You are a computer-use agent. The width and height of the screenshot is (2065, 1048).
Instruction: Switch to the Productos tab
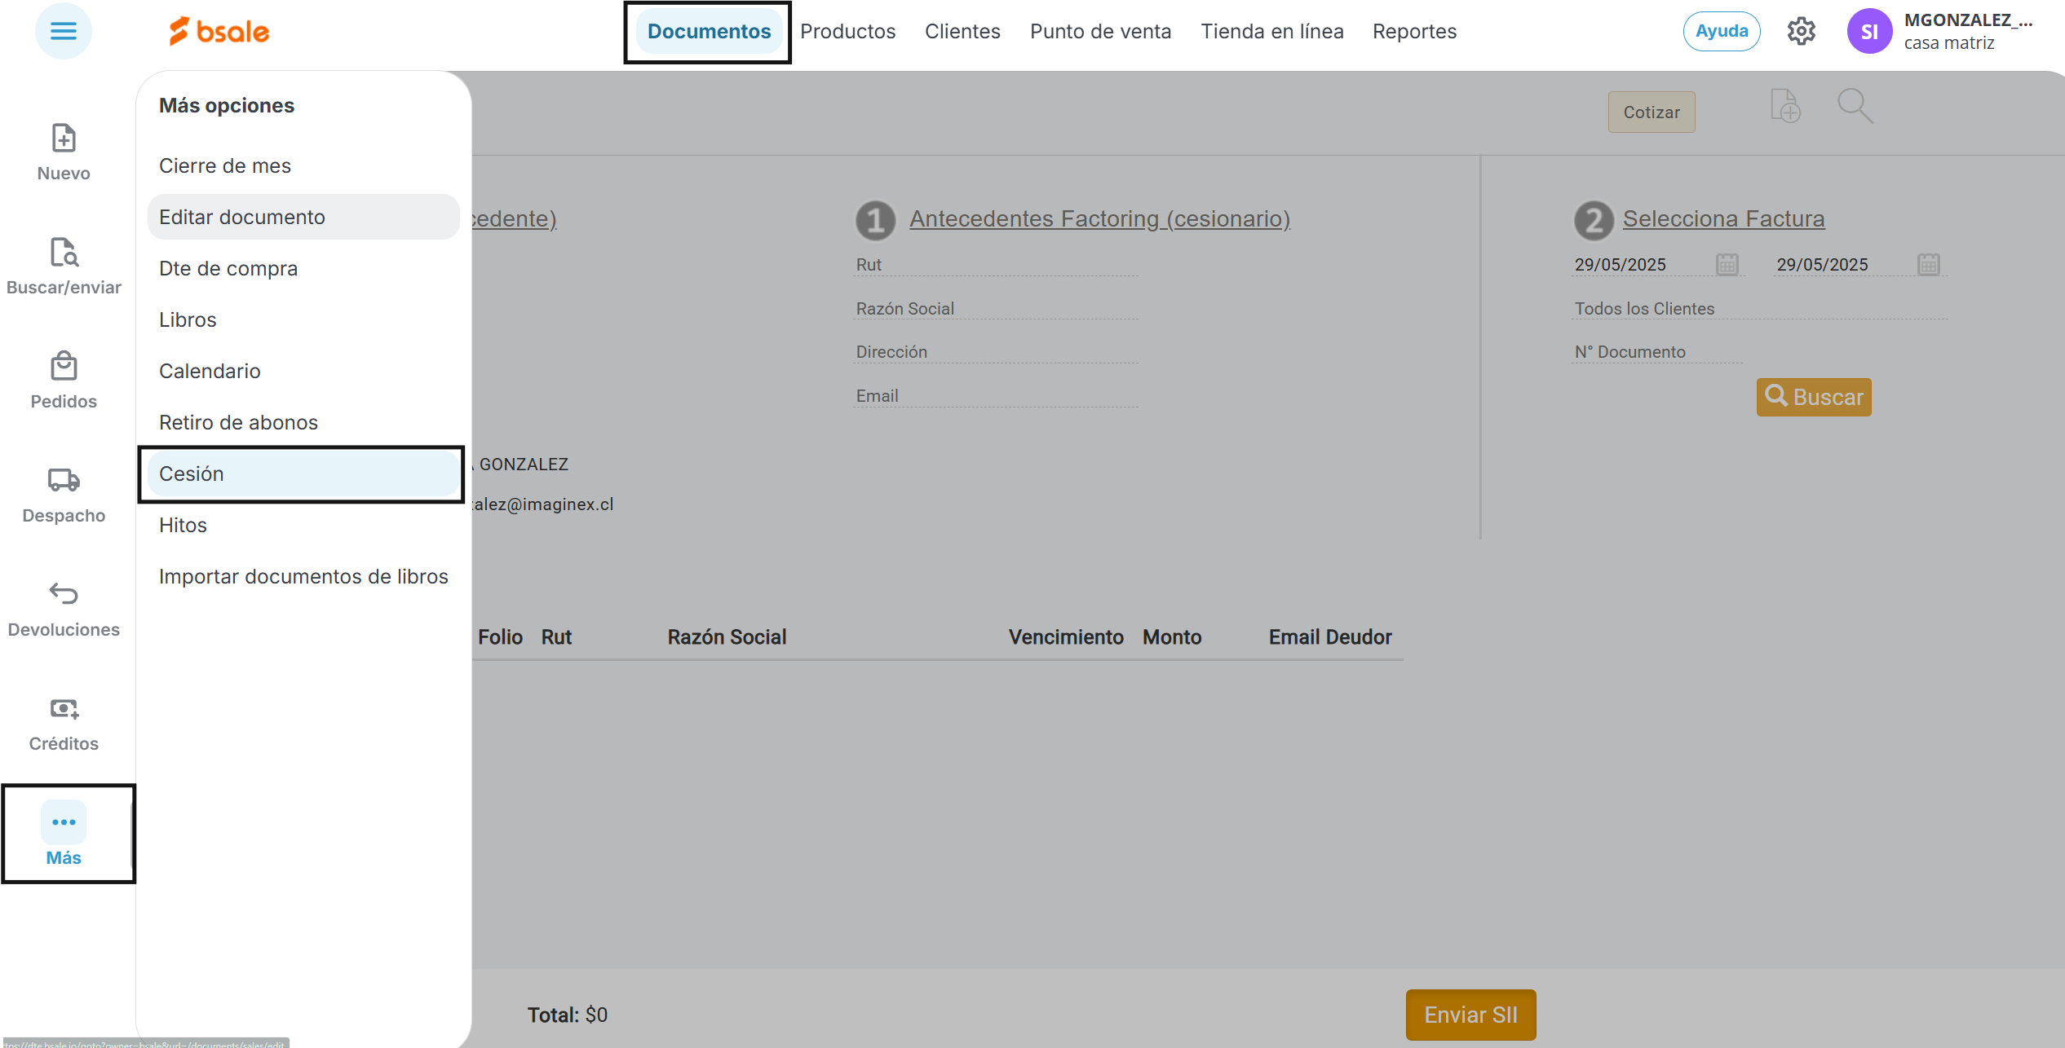847,32
